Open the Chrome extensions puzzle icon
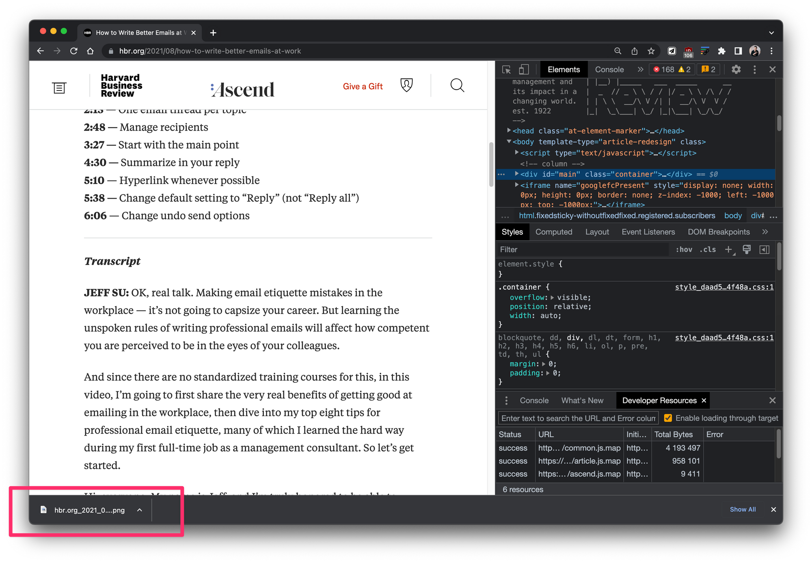Screen dimensions: 812x563 coord(721,51)
